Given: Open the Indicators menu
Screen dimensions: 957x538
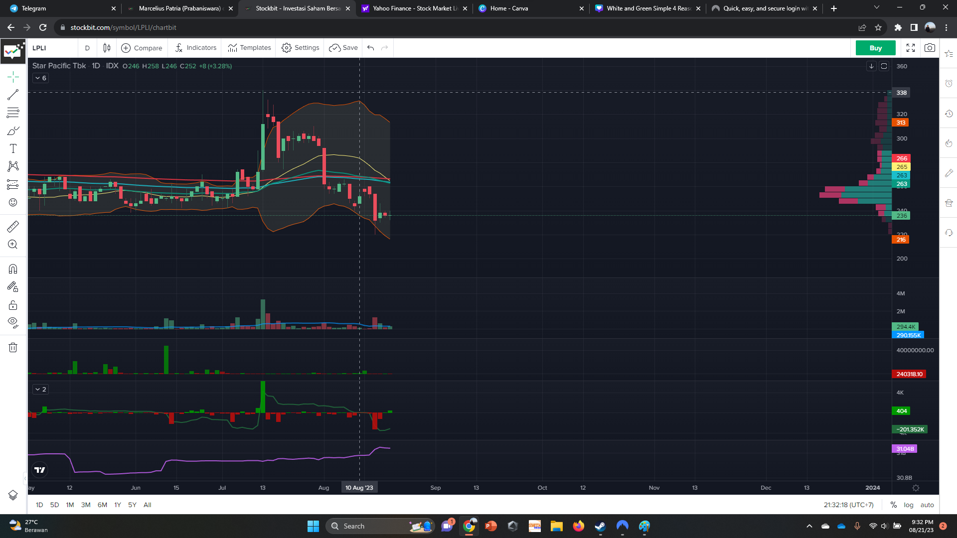Looking at the screenshot, I should tap(195, 48).
